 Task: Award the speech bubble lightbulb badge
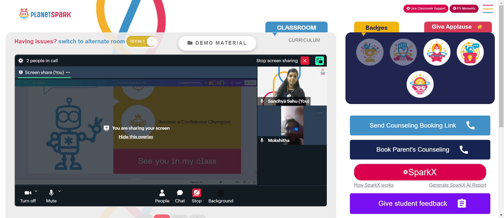pyautogui.click(x=470, y=52)
